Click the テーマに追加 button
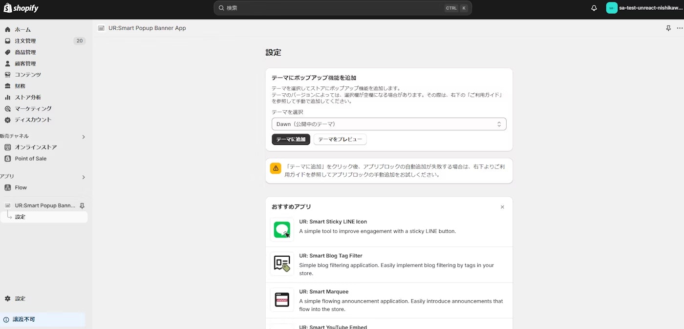Viewport: 684px width, 329px height. click(291, 140)
